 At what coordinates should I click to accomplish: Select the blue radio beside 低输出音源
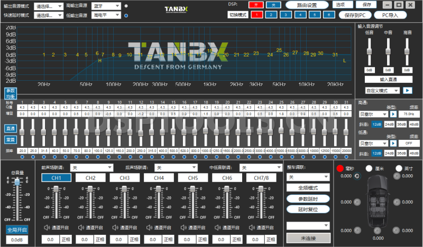[x=126, y=16]
